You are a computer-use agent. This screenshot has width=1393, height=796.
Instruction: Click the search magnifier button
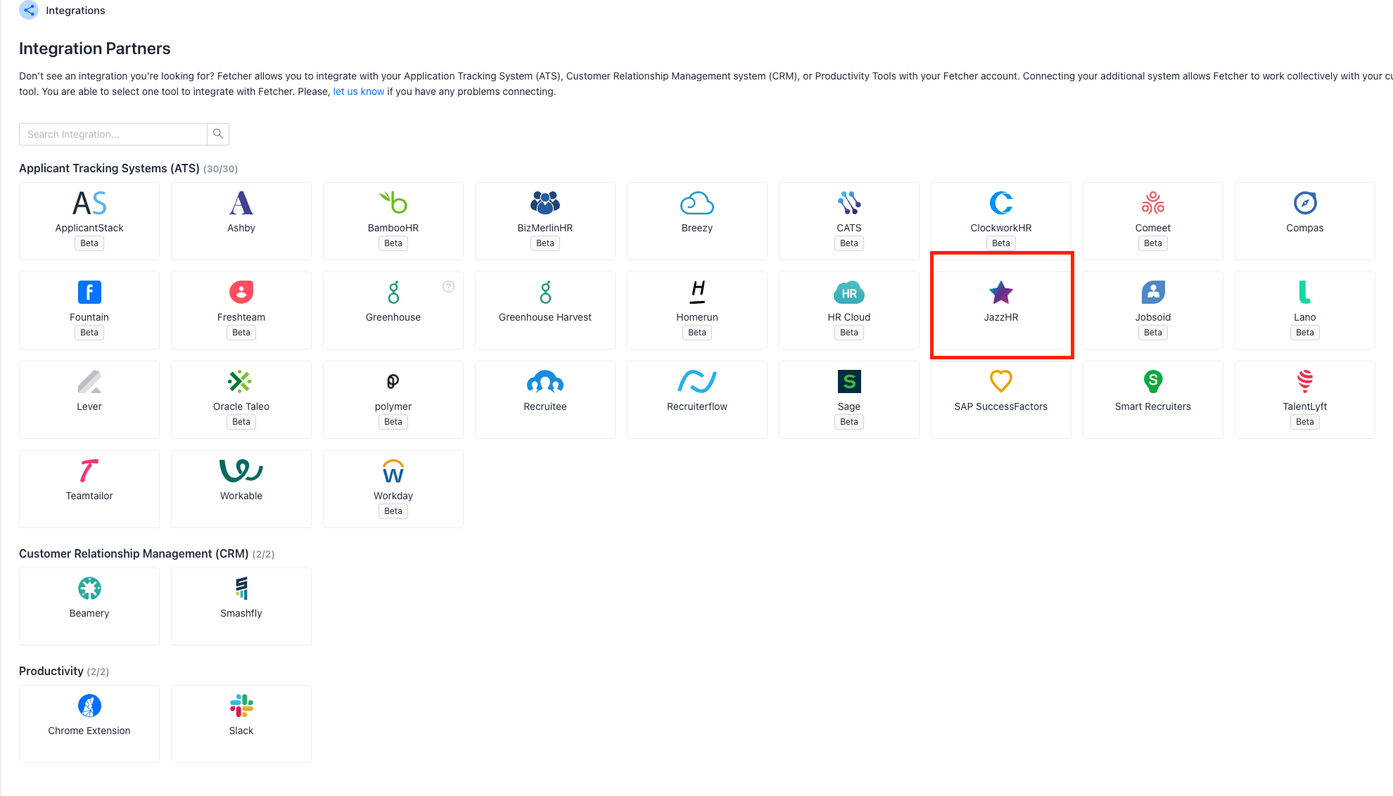(x=218, y=134)
